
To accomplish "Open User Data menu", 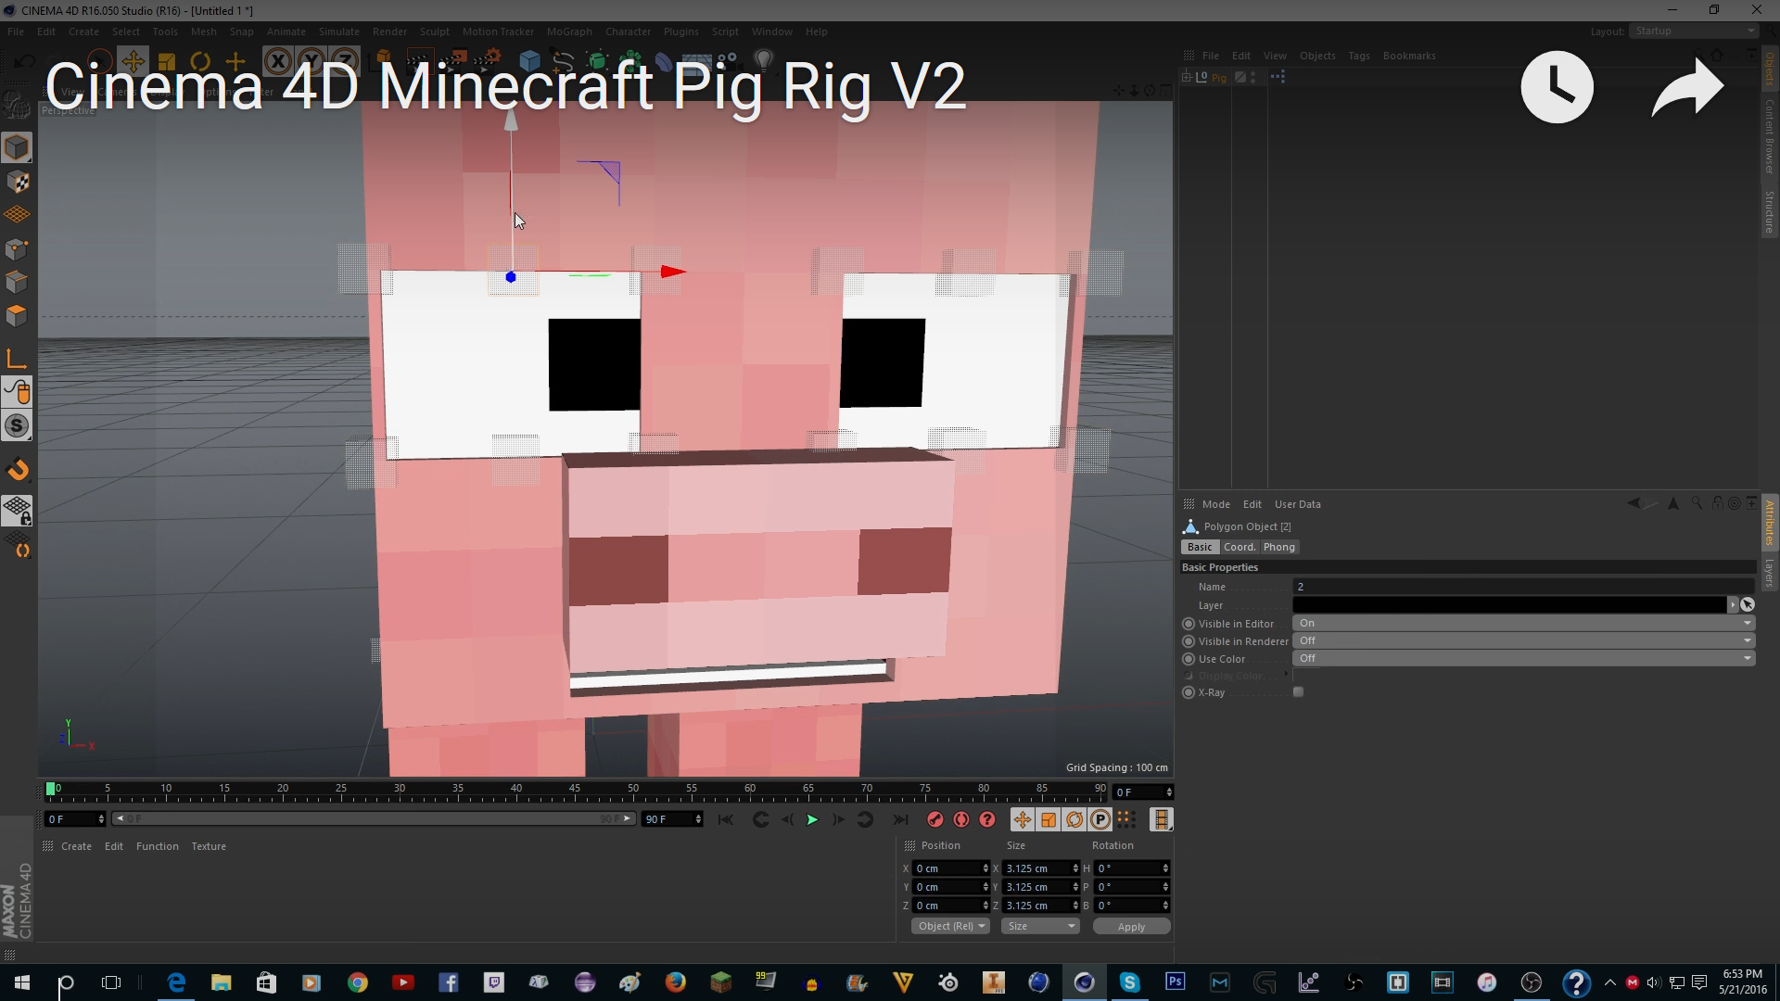I will (x=1297, y=504).
